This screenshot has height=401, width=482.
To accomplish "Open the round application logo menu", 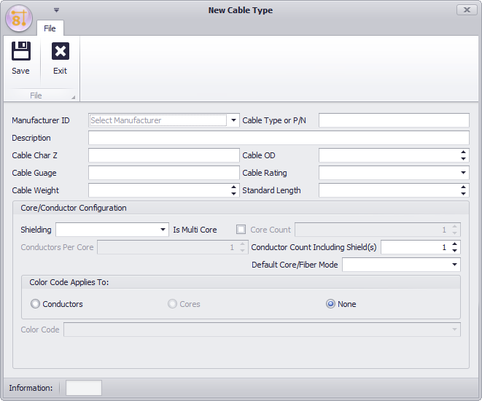I will pos(19,18).
